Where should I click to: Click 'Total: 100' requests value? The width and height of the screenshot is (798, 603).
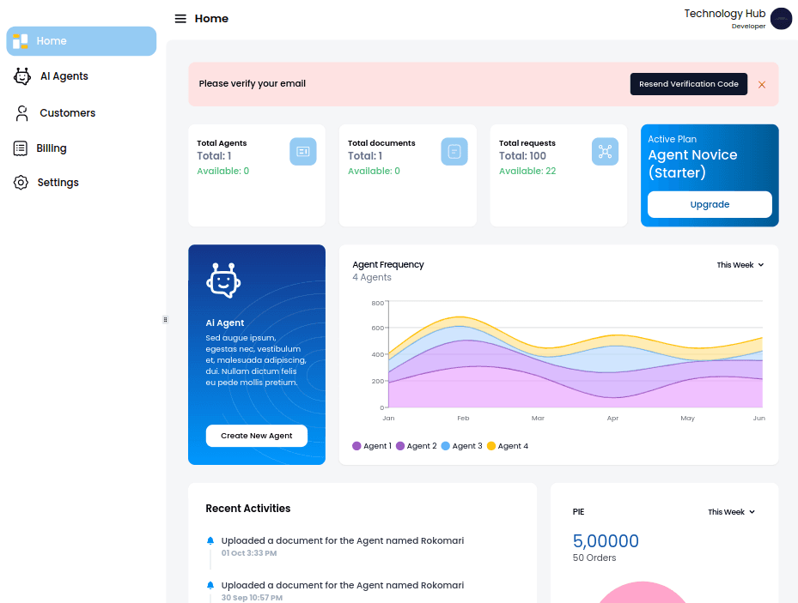[522, 156]
